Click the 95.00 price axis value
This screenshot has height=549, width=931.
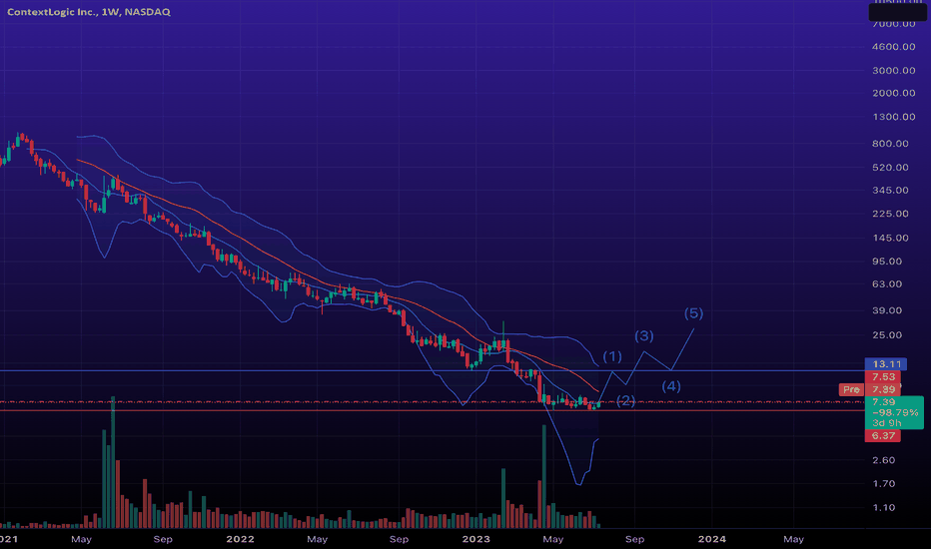pos(887,262)
